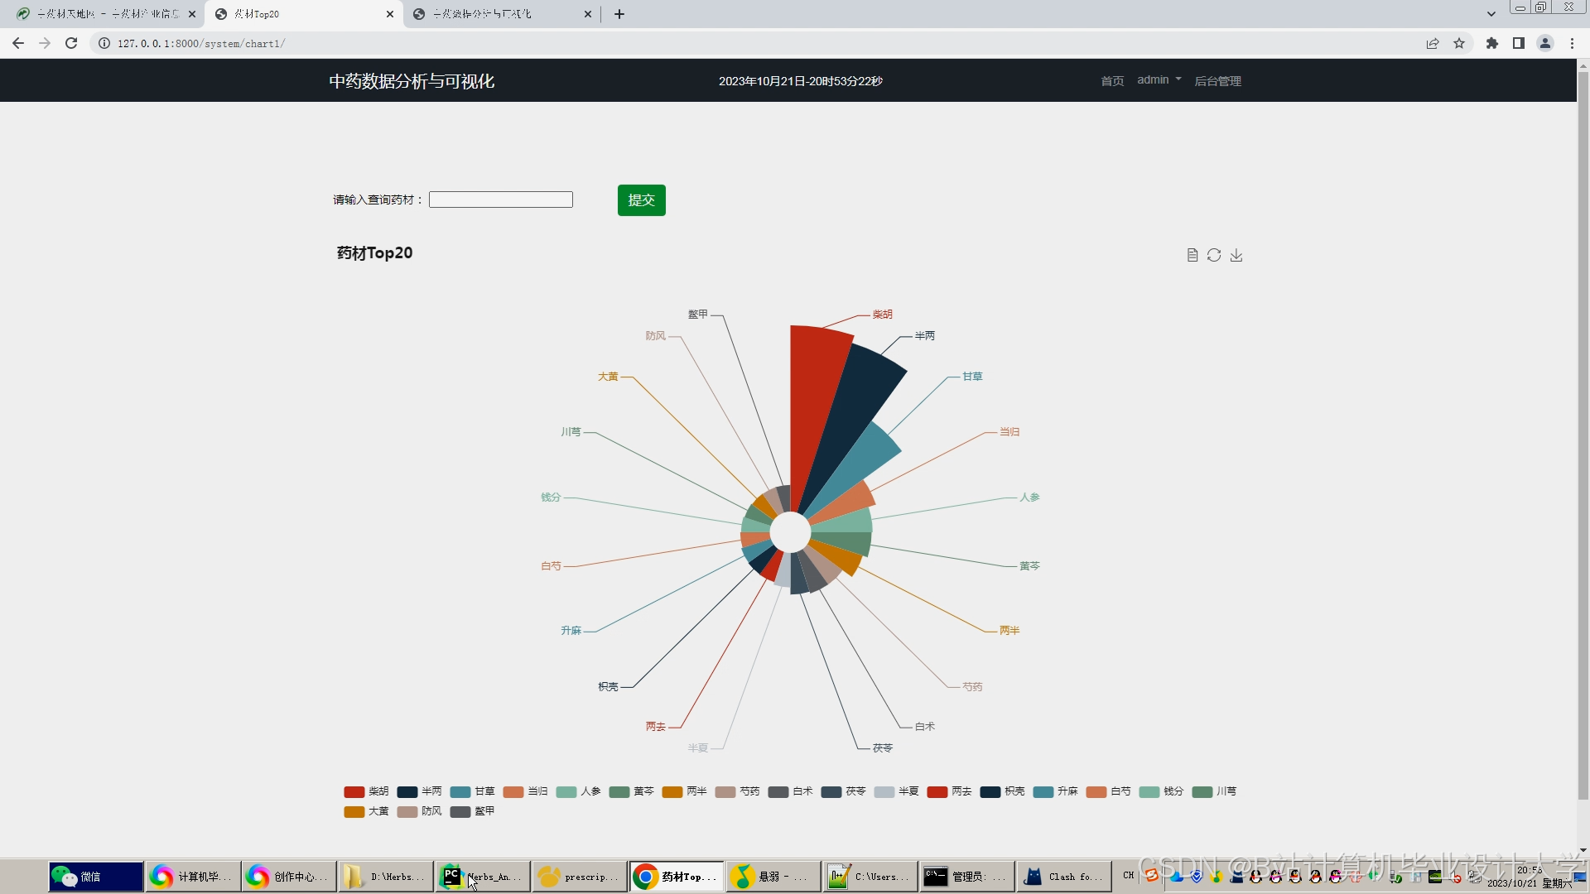Expand the admin dropdown menu
The image size is (1590, 894).
pos(1159,80)
